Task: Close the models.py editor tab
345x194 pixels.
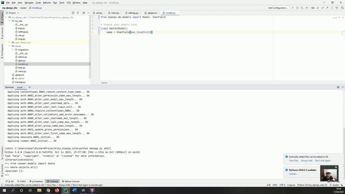Action: point(177,13)
